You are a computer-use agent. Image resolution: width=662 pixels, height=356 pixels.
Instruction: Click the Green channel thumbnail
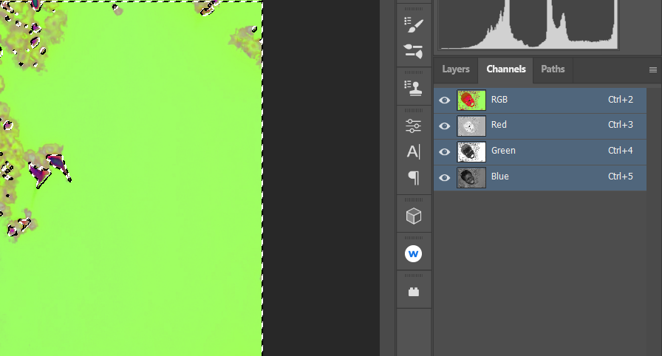(x=471, y=152)
